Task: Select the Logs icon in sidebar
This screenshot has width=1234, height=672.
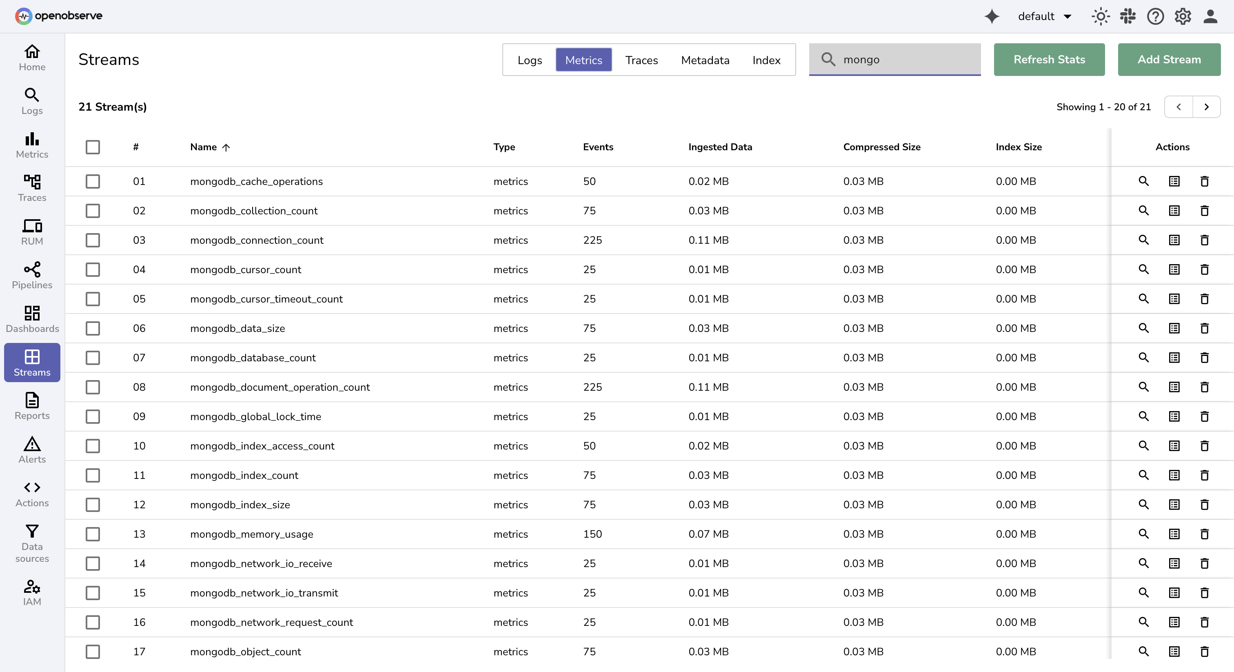Action: [31, 101]
